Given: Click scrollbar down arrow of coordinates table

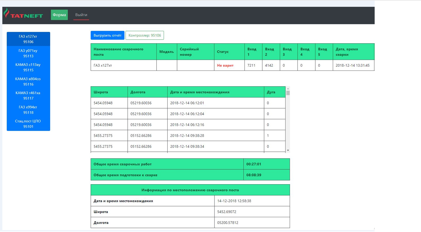Looking at the screenshot, I should pyautogui.click(x=288, y=151).
